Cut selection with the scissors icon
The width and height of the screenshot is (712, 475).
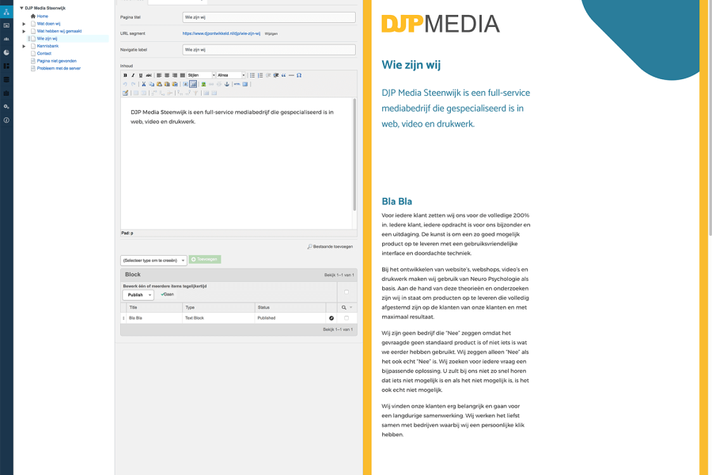click(x=143, y=84)
